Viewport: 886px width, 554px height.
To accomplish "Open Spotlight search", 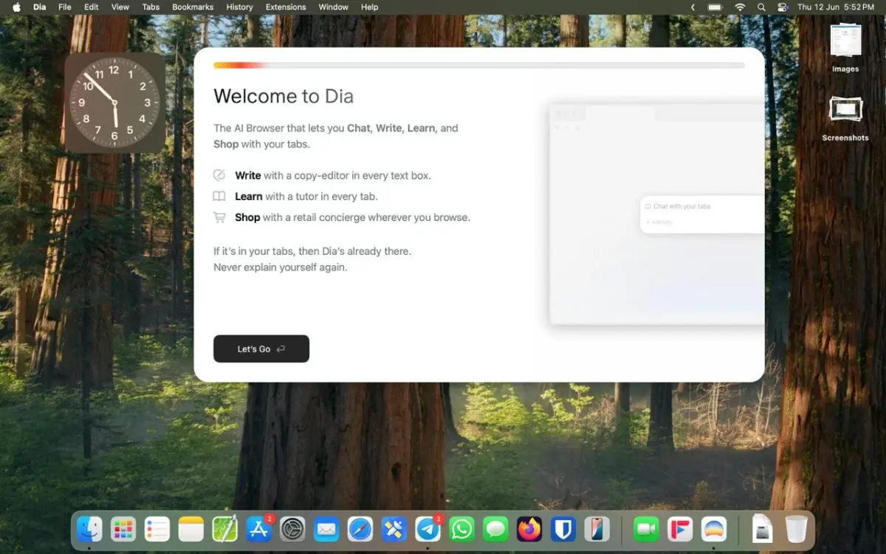I will [x=761, y=7].
